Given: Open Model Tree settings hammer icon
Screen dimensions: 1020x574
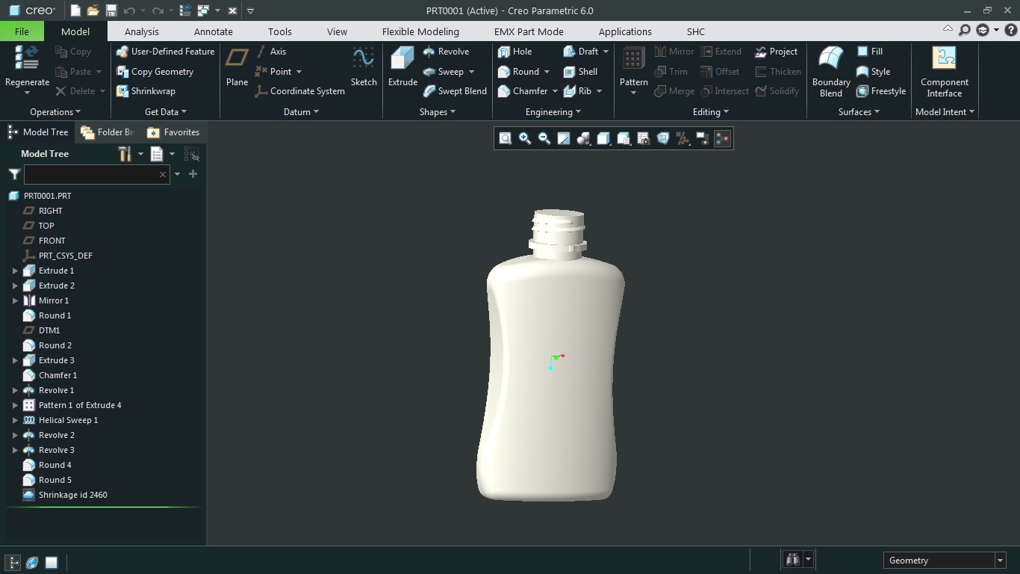Looking at the screenshot, I should pos(125,154).
